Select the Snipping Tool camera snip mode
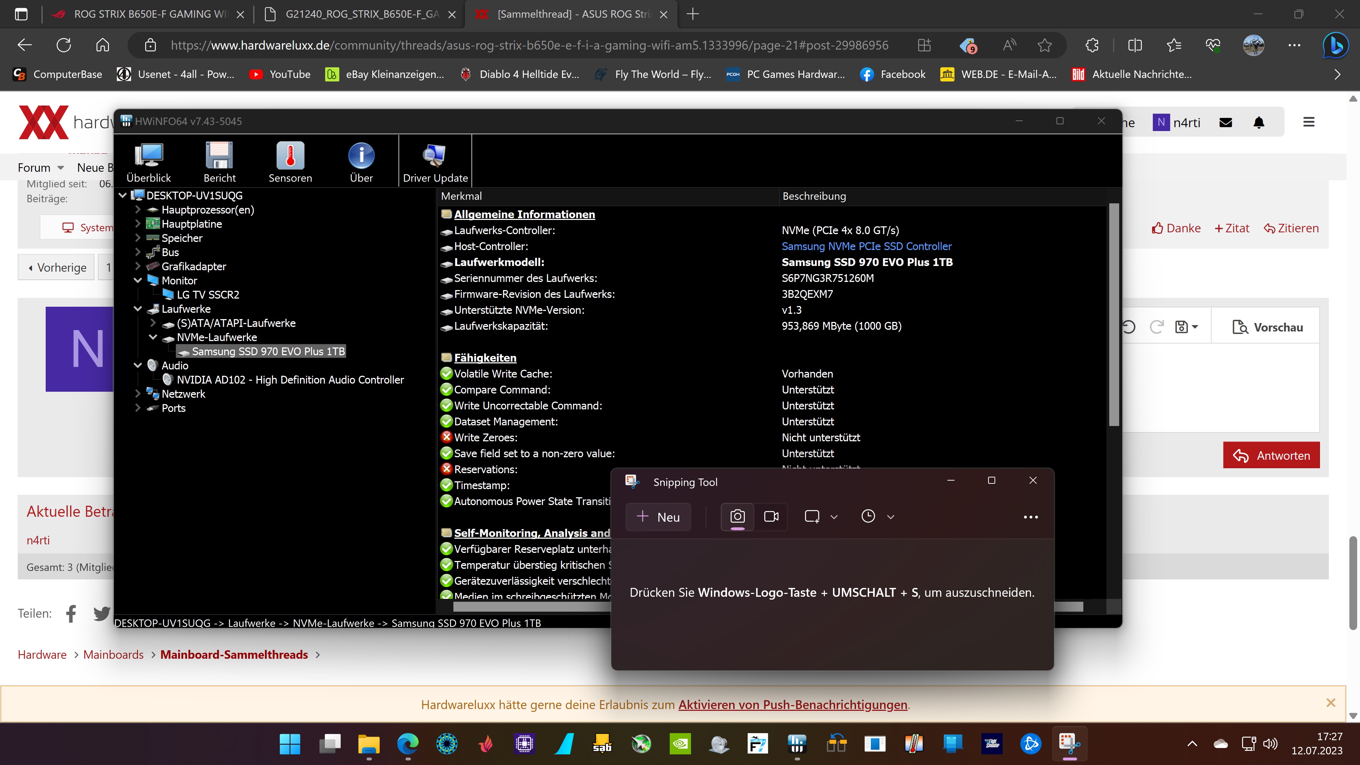The image size is (1360, 765). click(x=737, y=516)
